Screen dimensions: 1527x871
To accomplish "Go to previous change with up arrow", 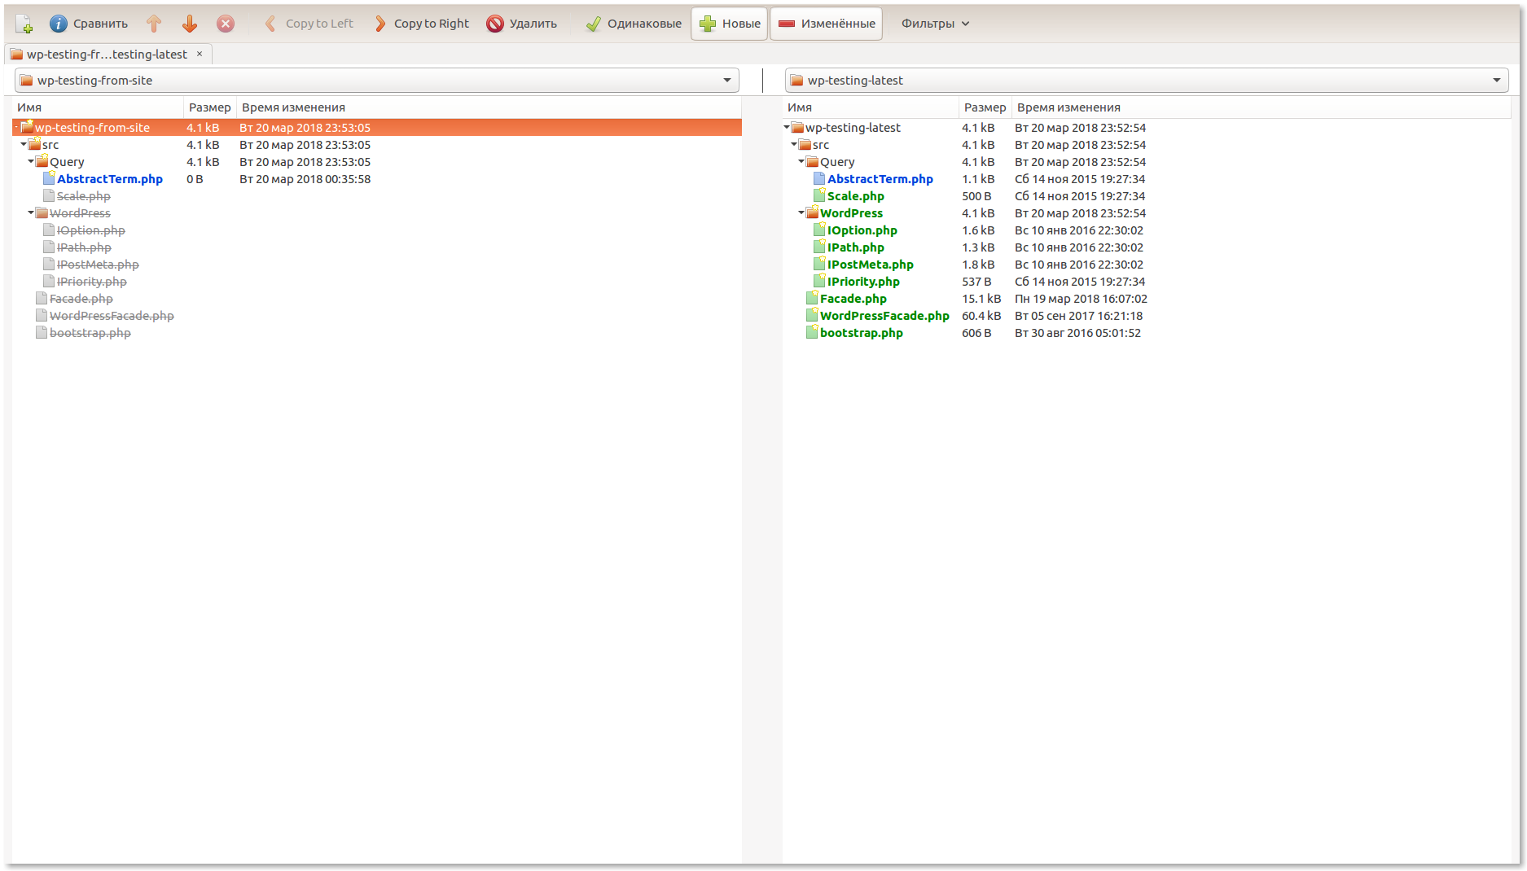I will pyautogui.click(x=154, y=24).
